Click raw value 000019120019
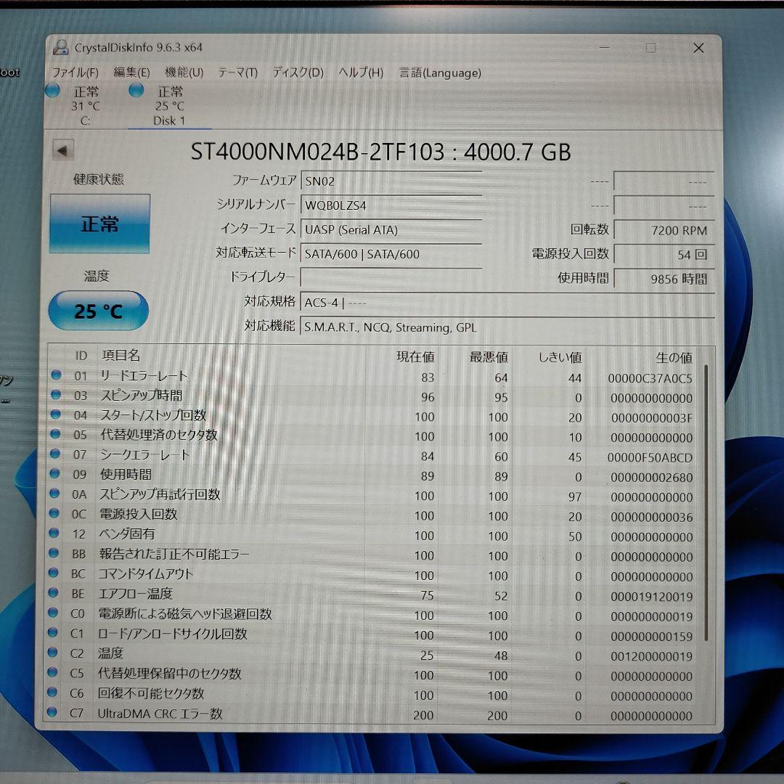 651,597
